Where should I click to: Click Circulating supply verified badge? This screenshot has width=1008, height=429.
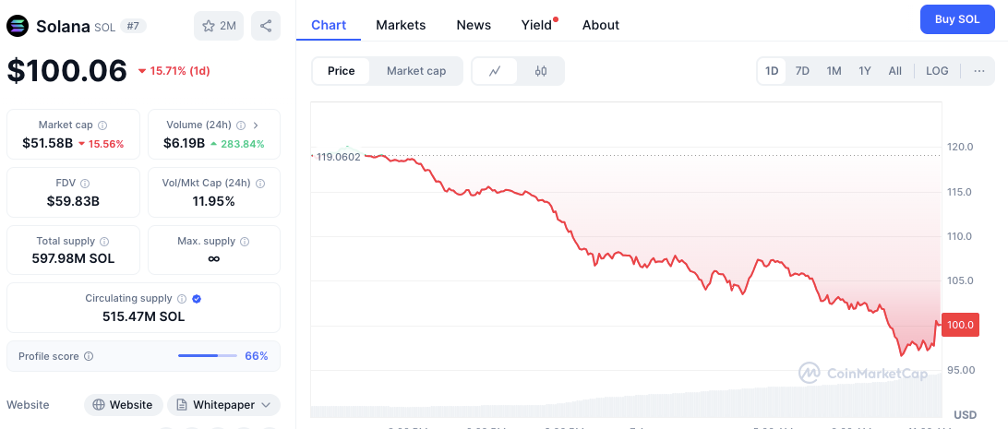pyautogui.click(x=198, y=299)
